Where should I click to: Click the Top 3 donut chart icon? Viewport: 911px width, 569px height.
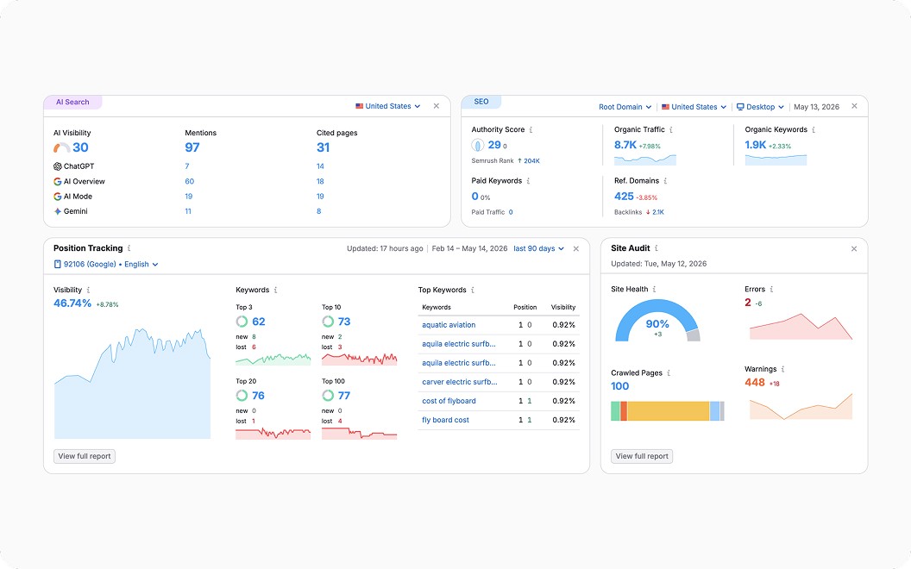(x=242, y=321)
